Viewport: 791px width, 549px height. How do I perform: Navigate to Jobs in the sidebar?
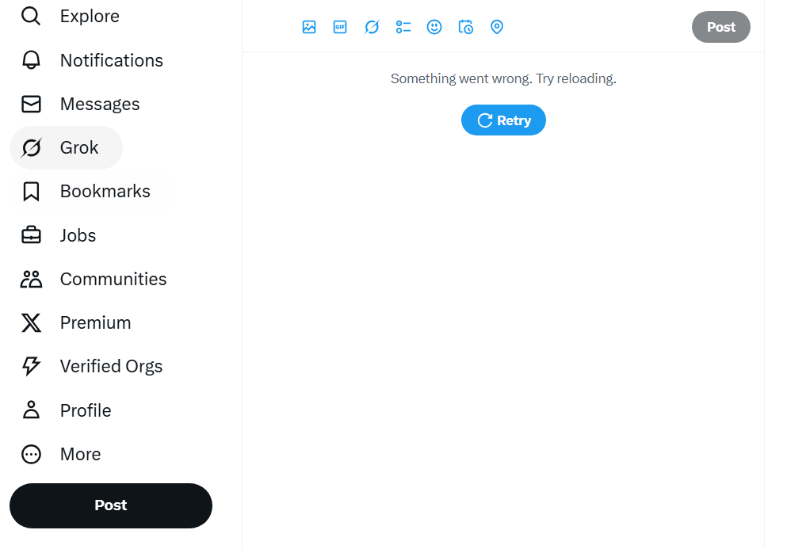pyautogui.click(x=78, y=235)
